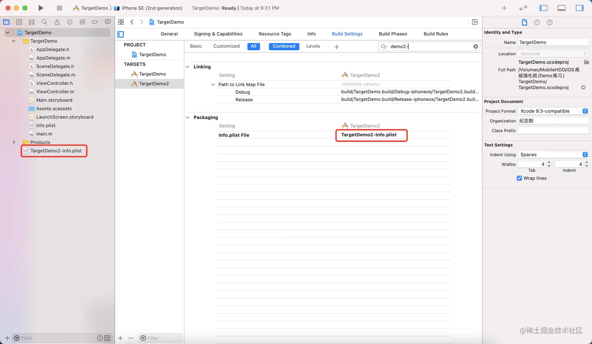592x344 pixels.
Task: Open the Breakpoint navigator
Action: tap(95, 22)
